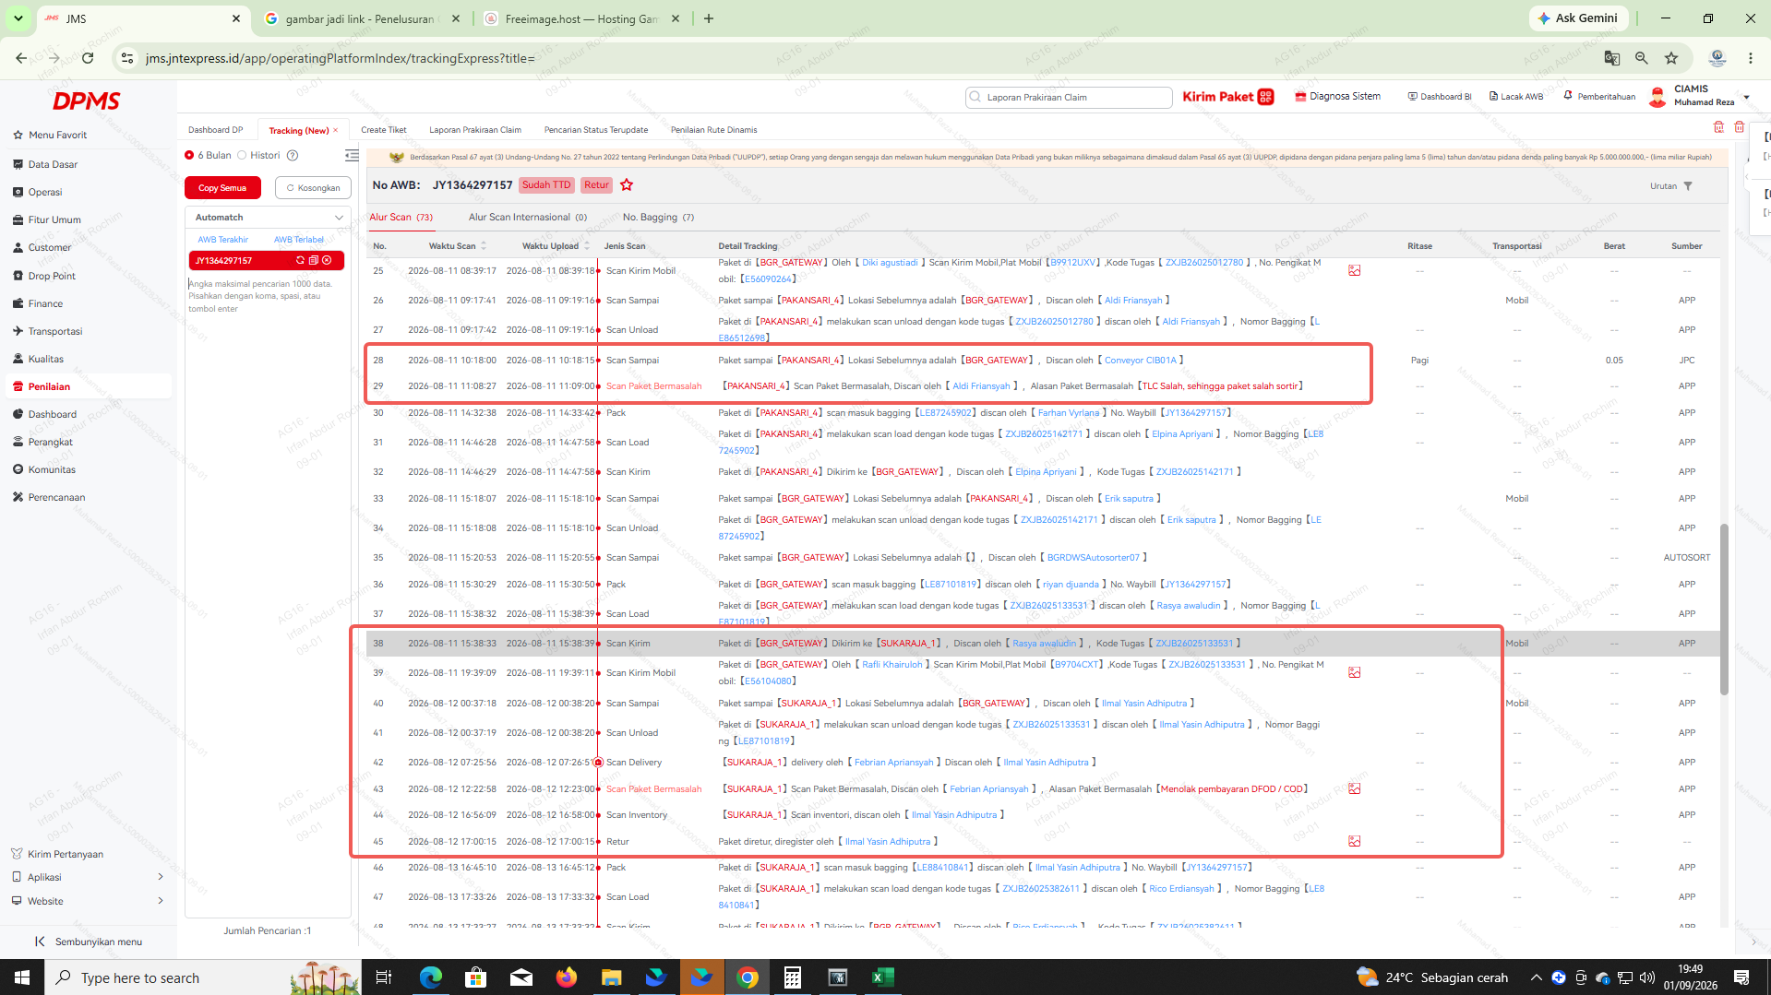Click copy icon on AWB JY1364297157 chip
This screenshot has height=995, width=1771.
[314, 261]
